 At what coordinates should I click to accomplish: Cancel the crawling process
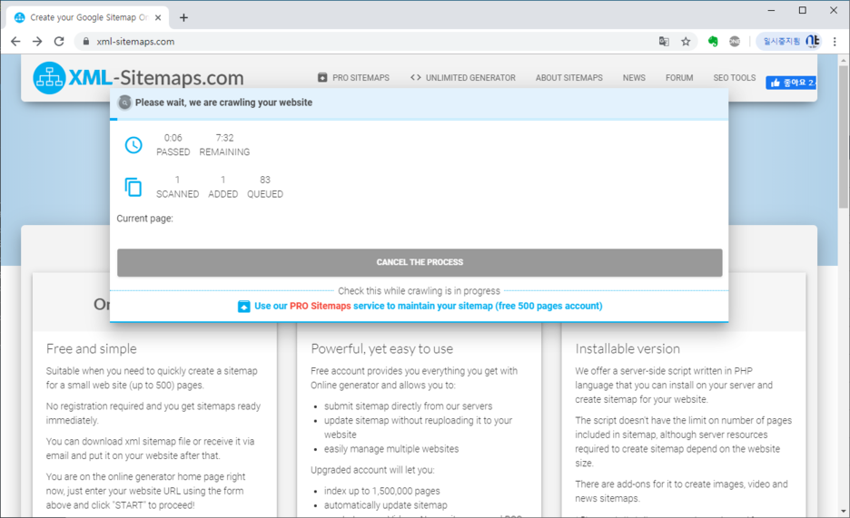(420, 262)
